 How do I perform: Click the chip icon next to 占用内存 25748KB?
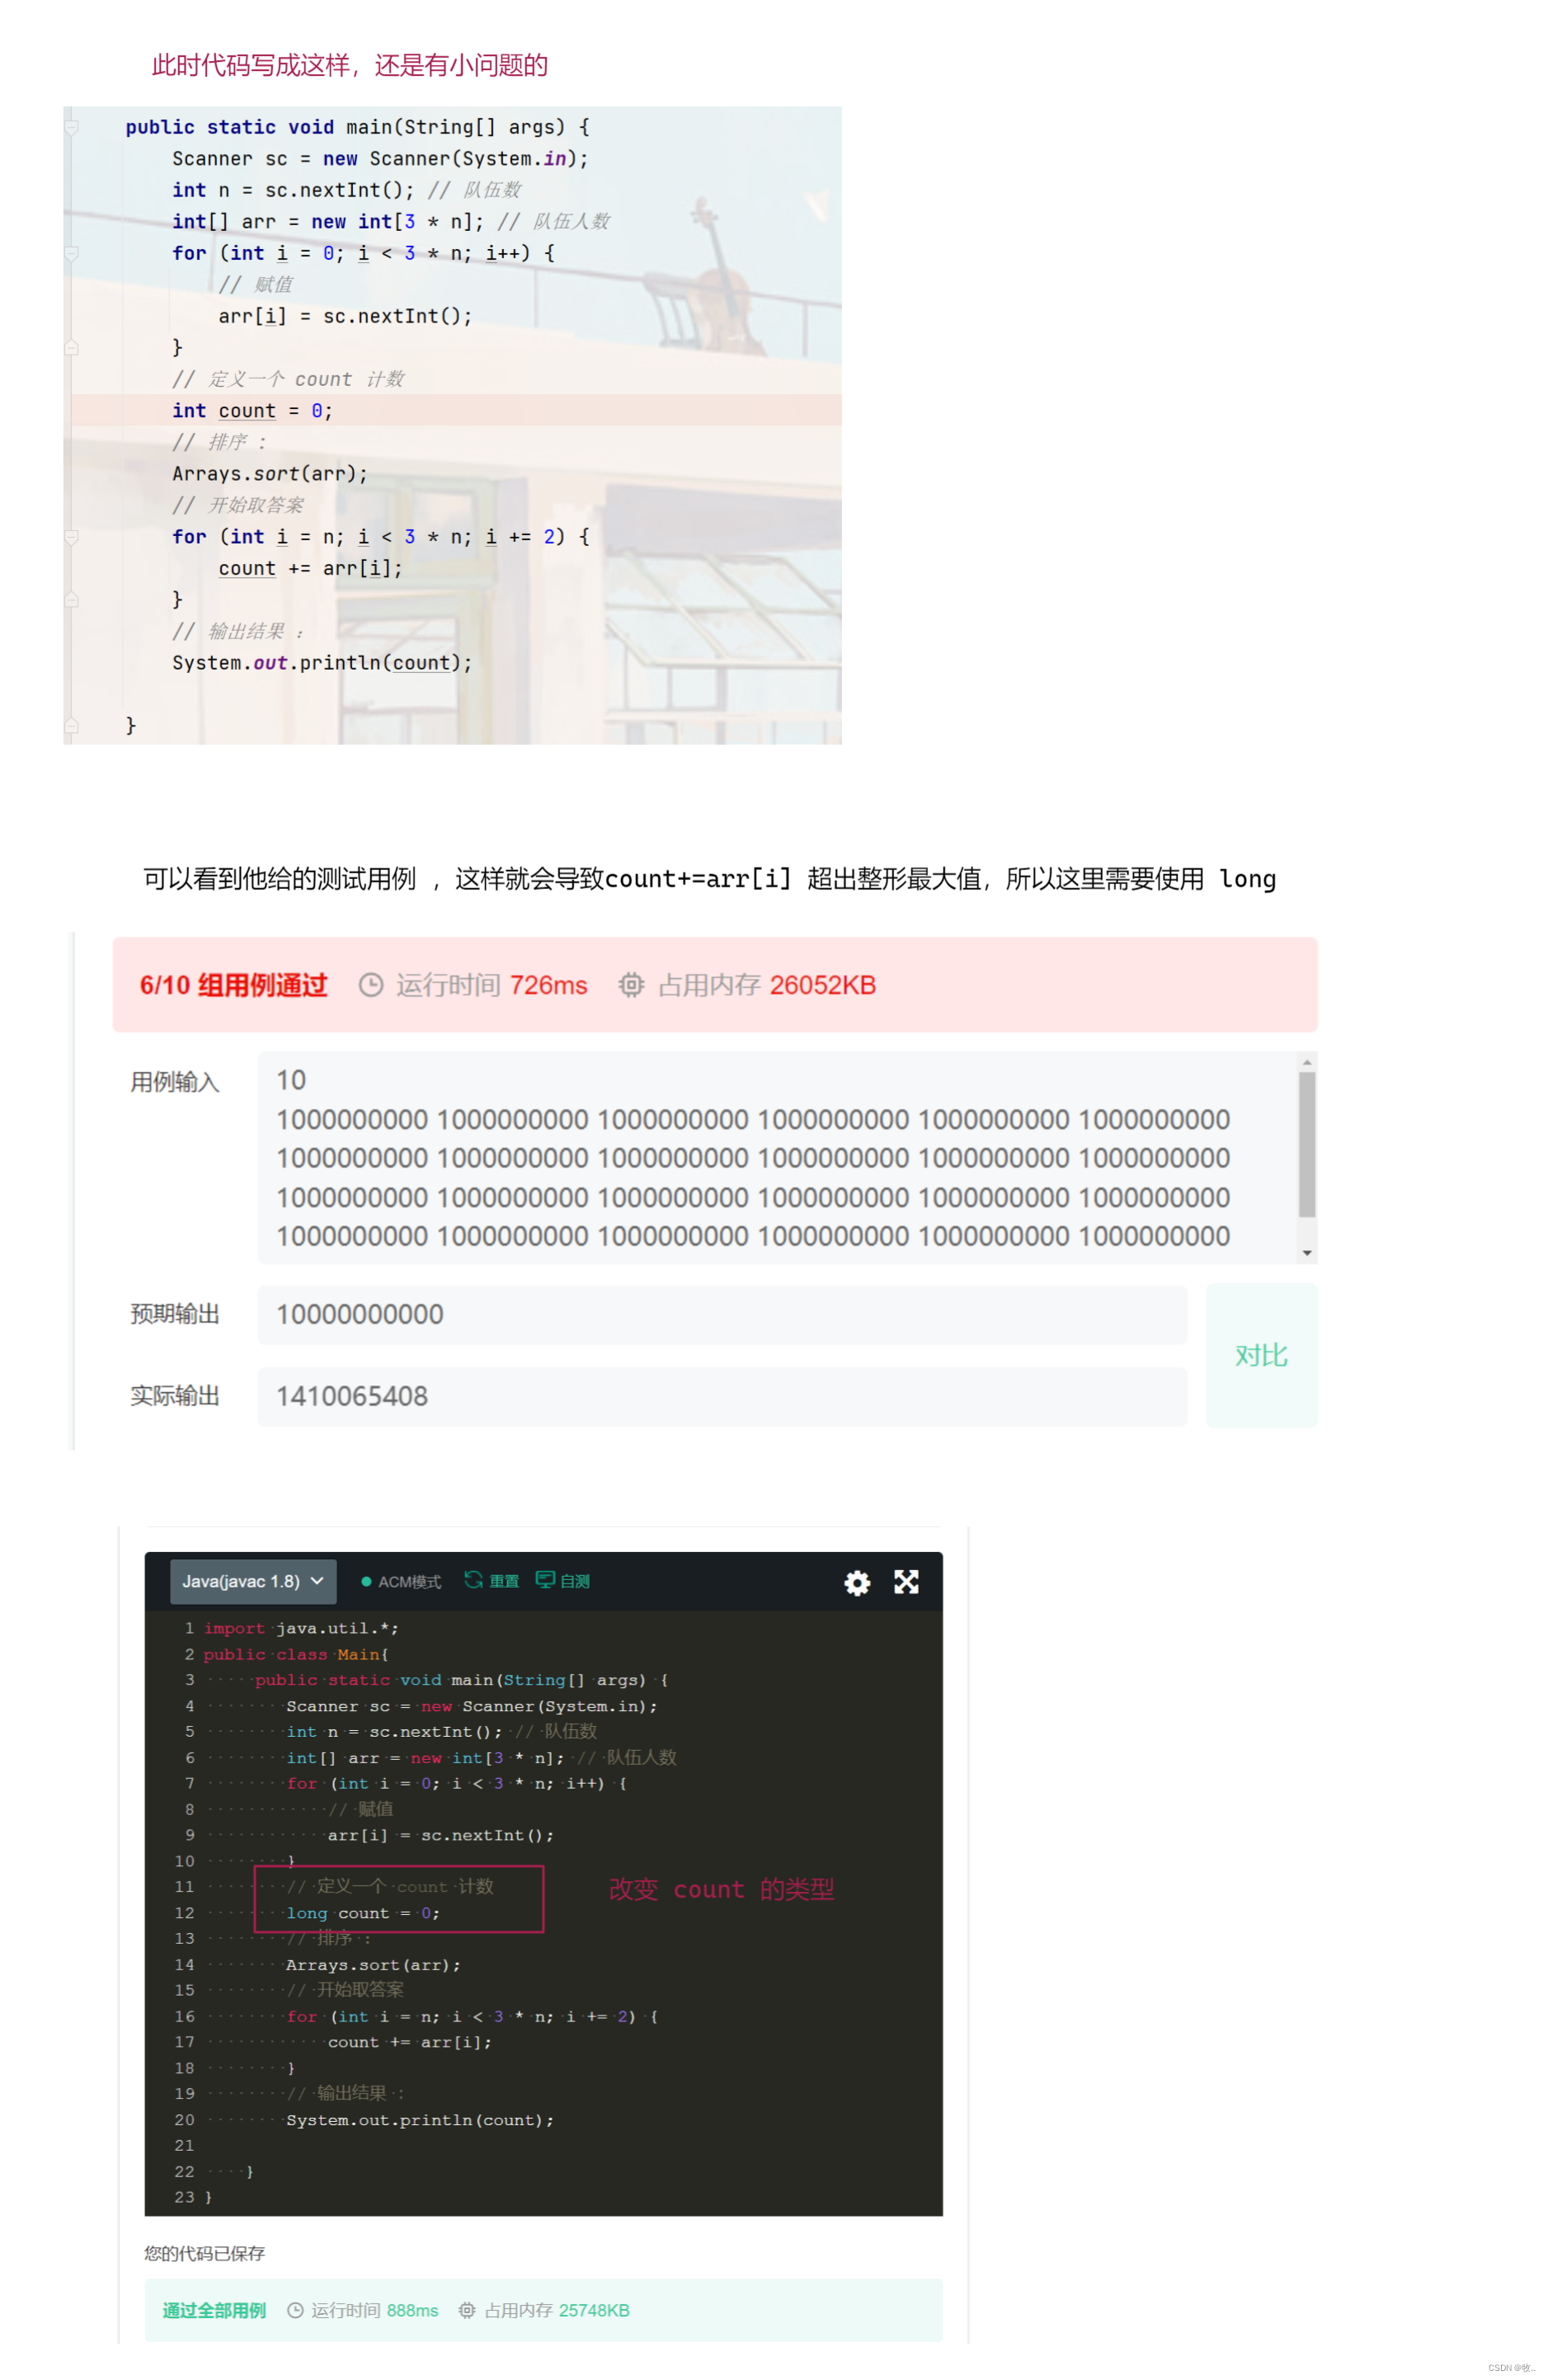pos(467,2310)
